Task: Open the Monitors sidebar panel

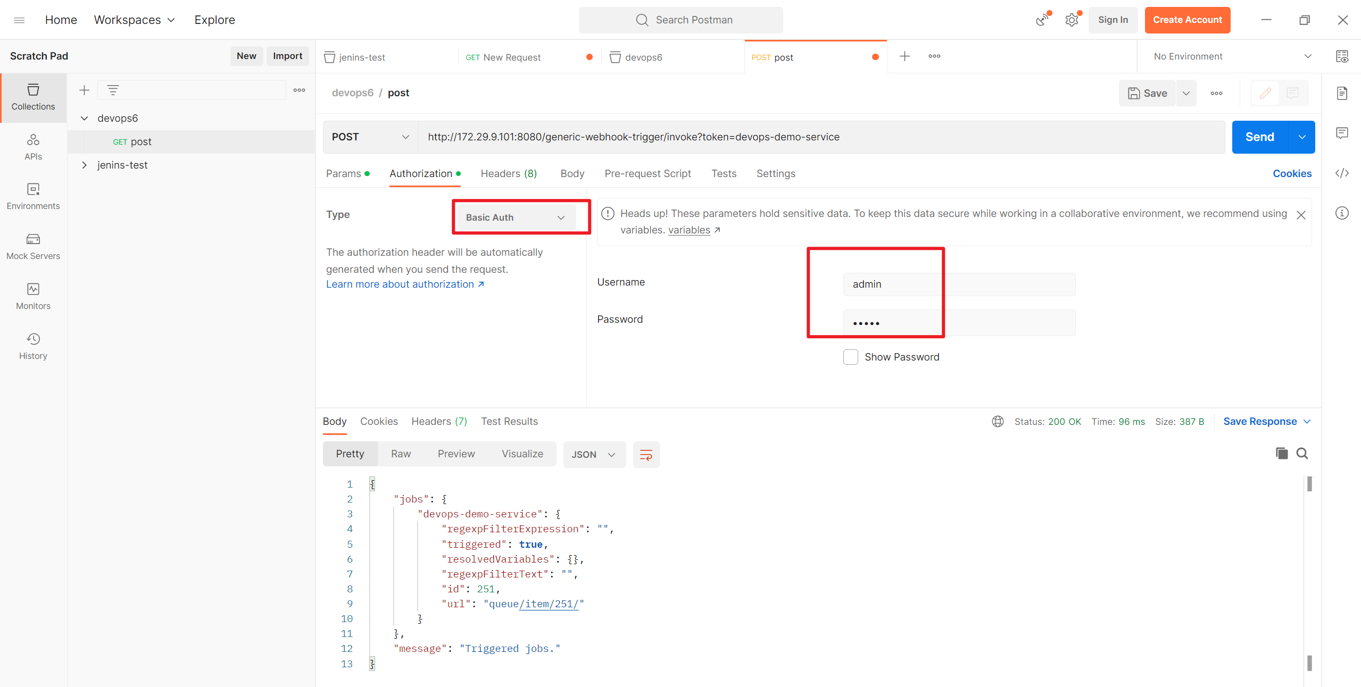Action: tap(33, 296)
